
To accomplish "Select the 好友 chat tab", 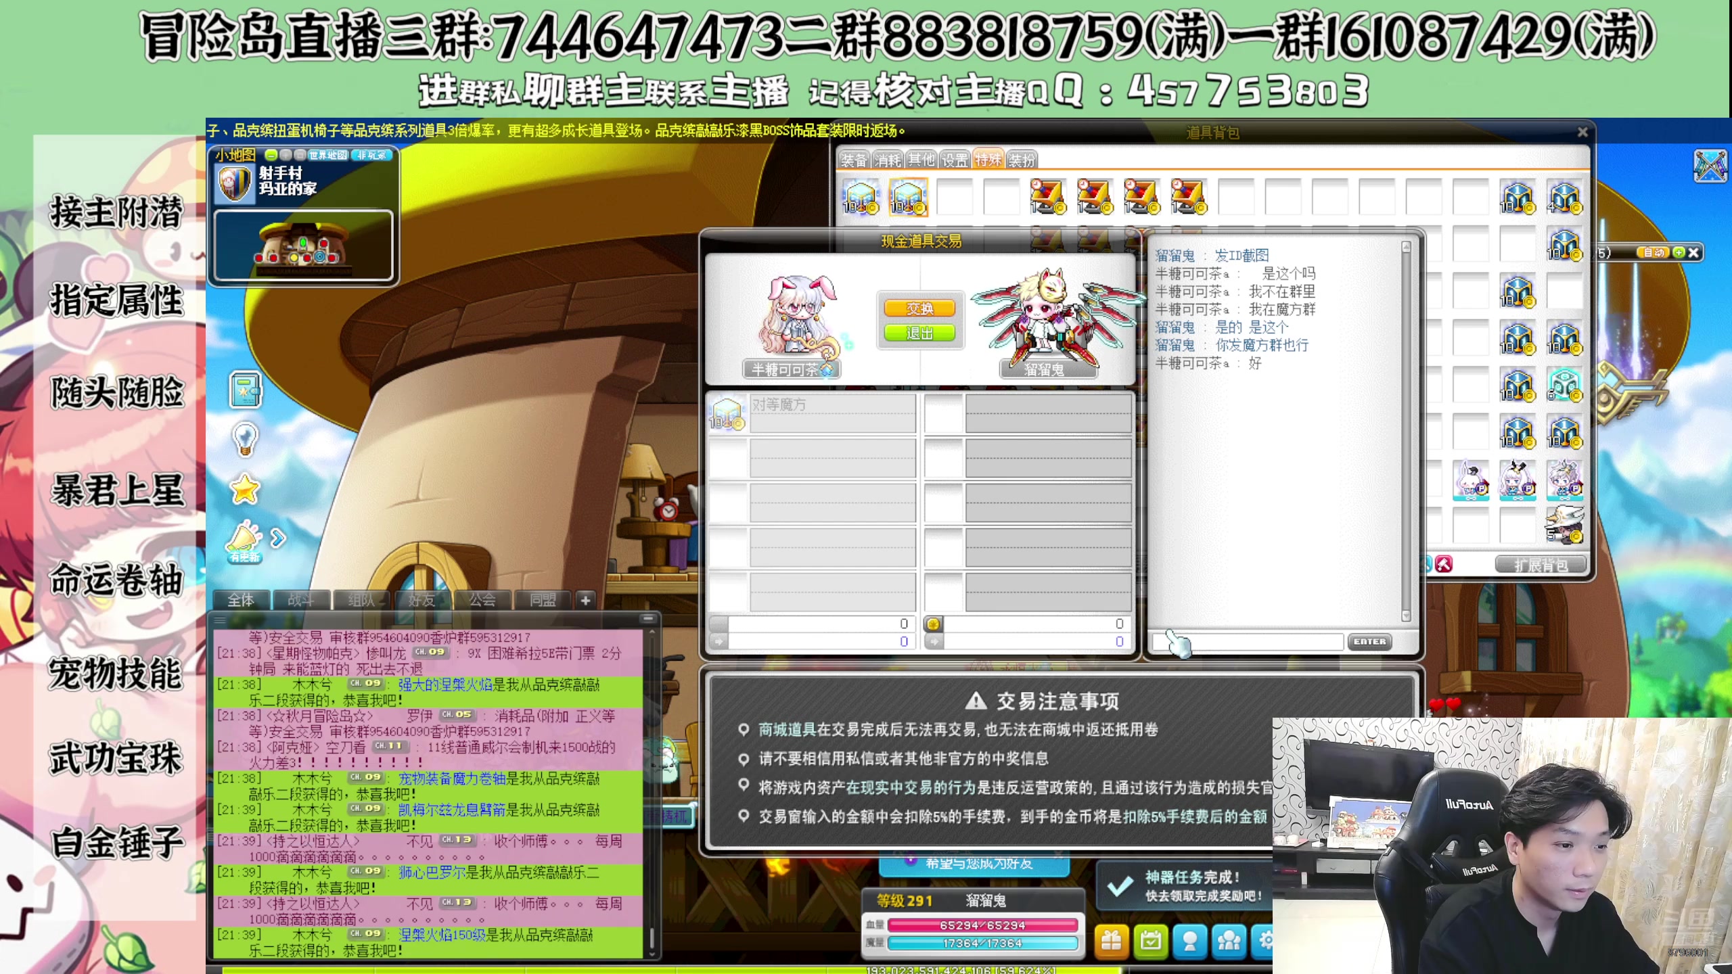I will click(422, 600).
